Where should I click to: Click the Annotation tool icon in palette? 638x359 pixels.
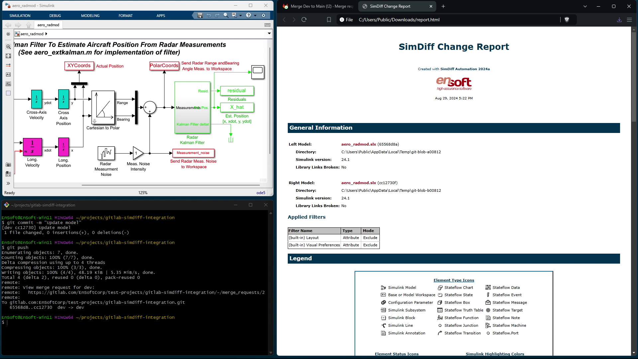pos(8,74)
